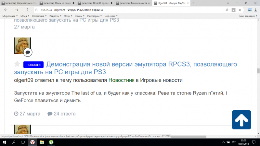Image resolution: width=260 pixels, height=146 pixels.
Task: Show hidden system tray icons
Action: click(x=224, y=142)
